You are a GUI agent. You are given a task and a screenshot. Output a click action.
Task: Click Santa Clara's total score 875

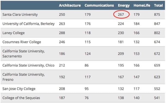click(157, 14)
